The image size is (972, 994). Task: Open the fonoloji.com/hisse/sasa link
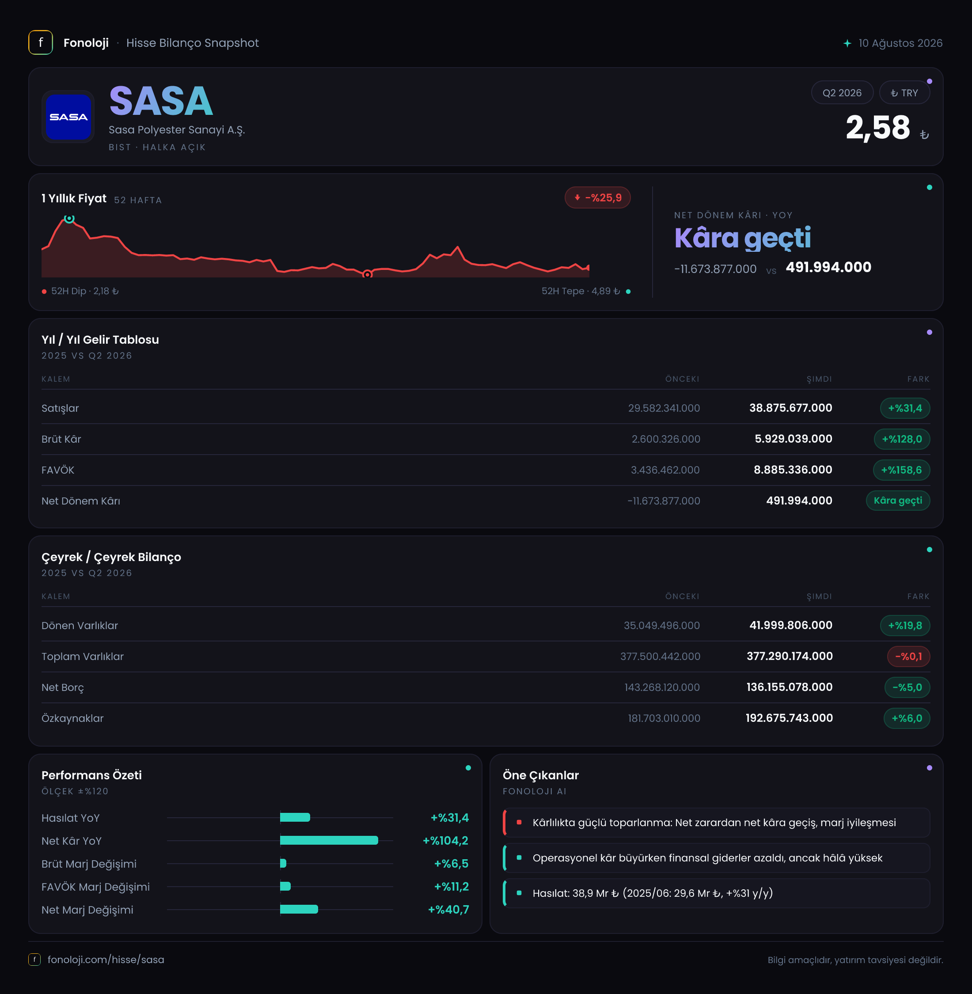point(106,959)
